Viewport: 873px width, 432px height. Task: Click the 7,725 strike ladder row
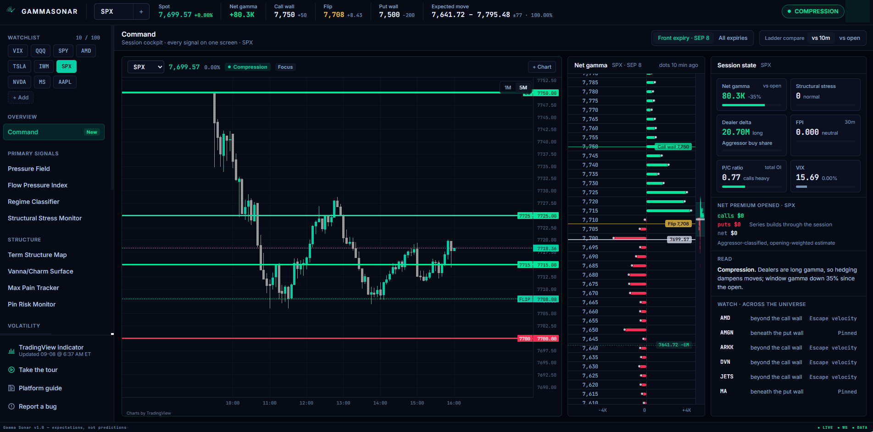(x=632, y=192)
